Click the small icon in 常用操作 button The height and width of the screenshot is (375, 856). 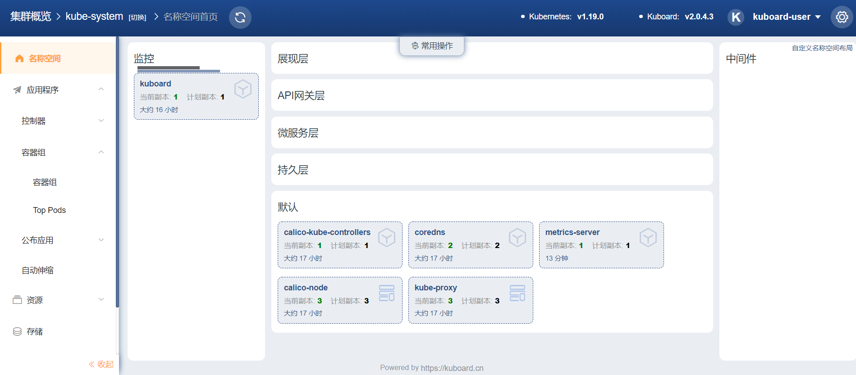point(415,46)
